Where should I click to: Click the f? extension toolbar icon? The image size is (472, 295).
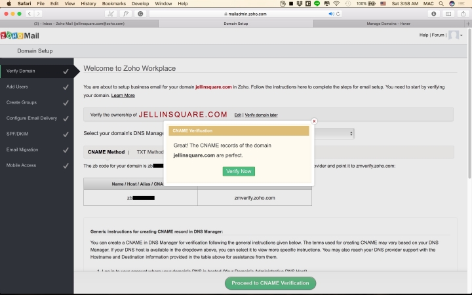coord(126,14)
